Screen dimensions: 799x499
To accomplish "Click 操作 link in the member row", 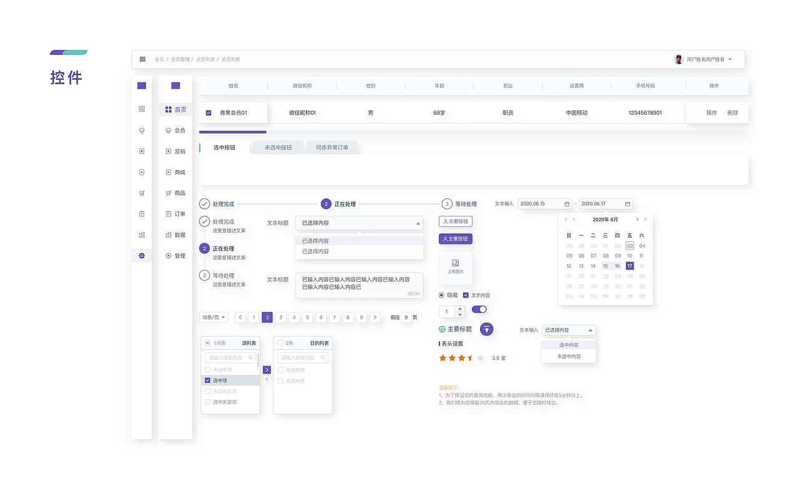I will pos(712,113).
